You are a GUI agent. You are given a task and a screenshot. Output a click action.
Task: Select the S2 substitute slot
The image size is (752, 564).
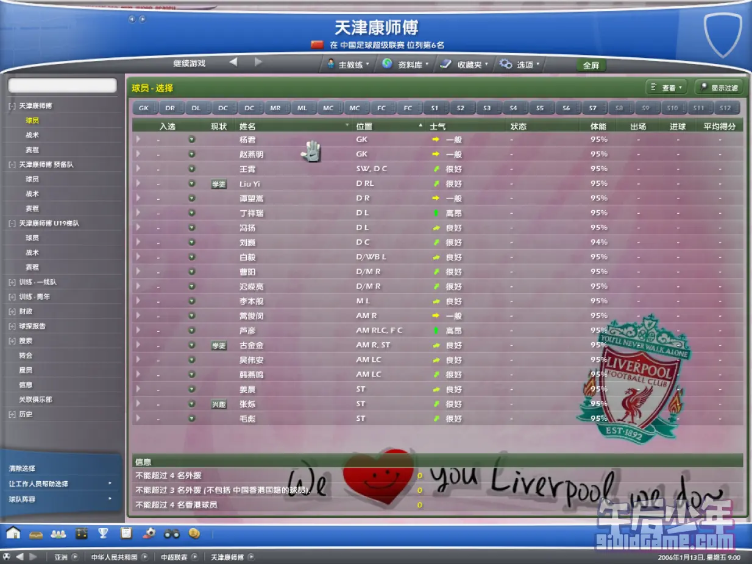tap(461, 108)
